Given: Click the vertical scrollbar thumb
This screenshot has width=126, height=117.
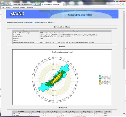Looking at the screenshot, I should [x=124, y=41].
